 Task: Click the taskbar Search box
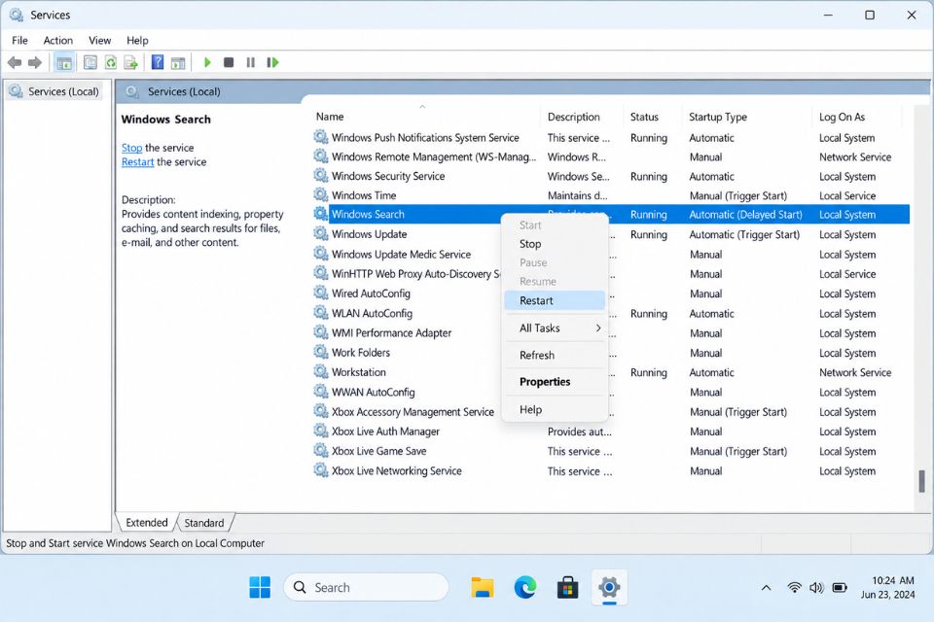[366, 587]
